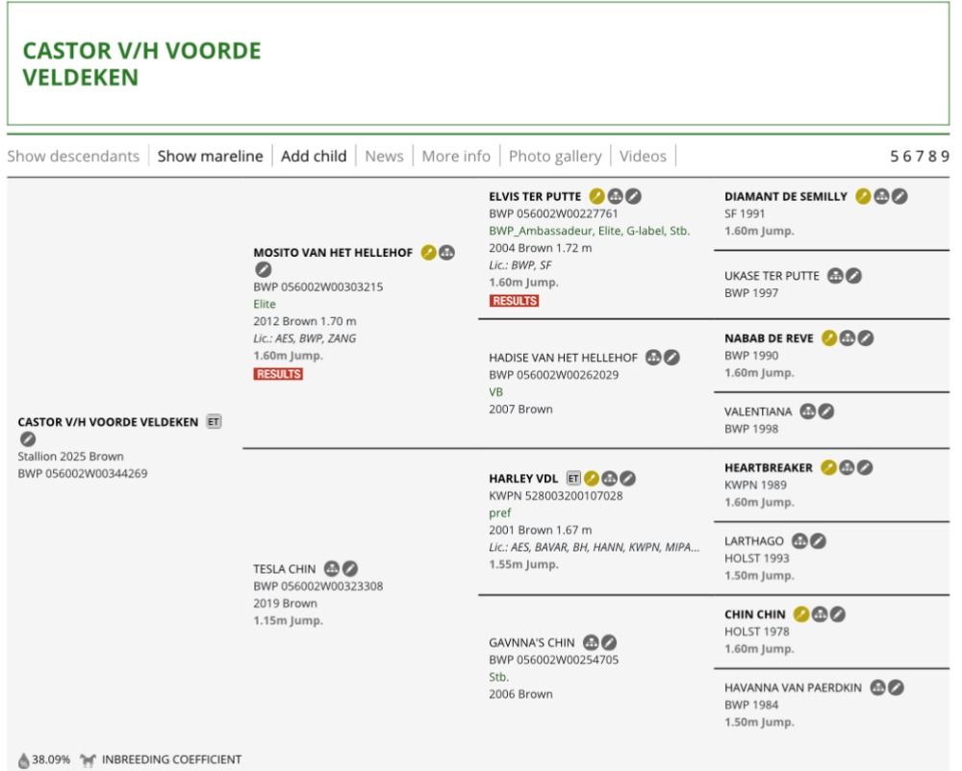Open Tesla Chin horse name link
Viewport: 962px width, 771px height.
(285, 569)
